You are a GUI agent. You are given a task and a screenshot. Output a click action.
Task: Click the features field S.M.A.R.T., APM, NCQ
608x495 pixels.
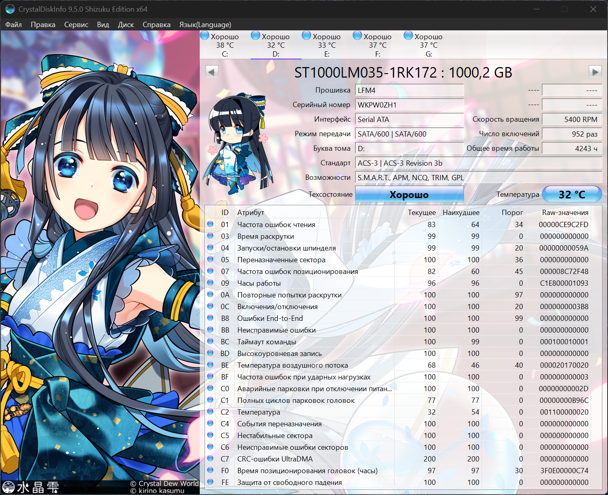coord(479,178)
